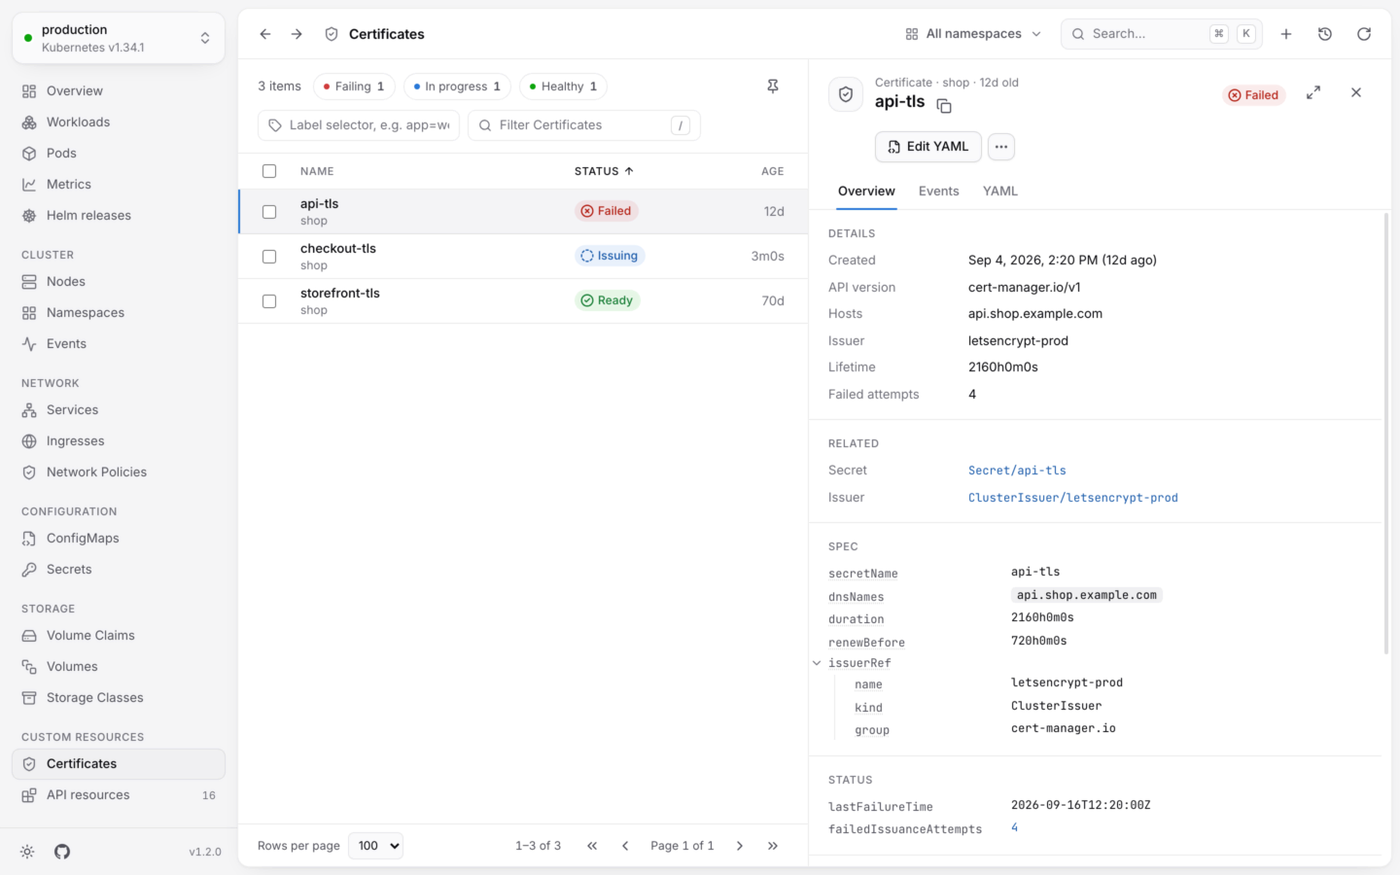
Task: Open the Secret/api-tls link
Action: pos(1017,471)
